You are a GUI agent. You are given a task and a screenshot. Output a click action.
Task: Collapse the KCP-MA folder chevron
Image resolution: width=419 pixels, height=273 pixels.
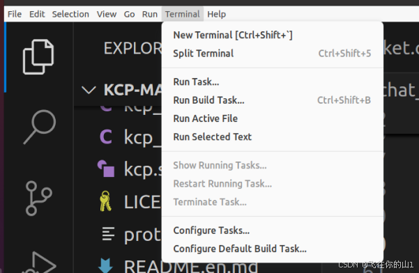(89, 90)
